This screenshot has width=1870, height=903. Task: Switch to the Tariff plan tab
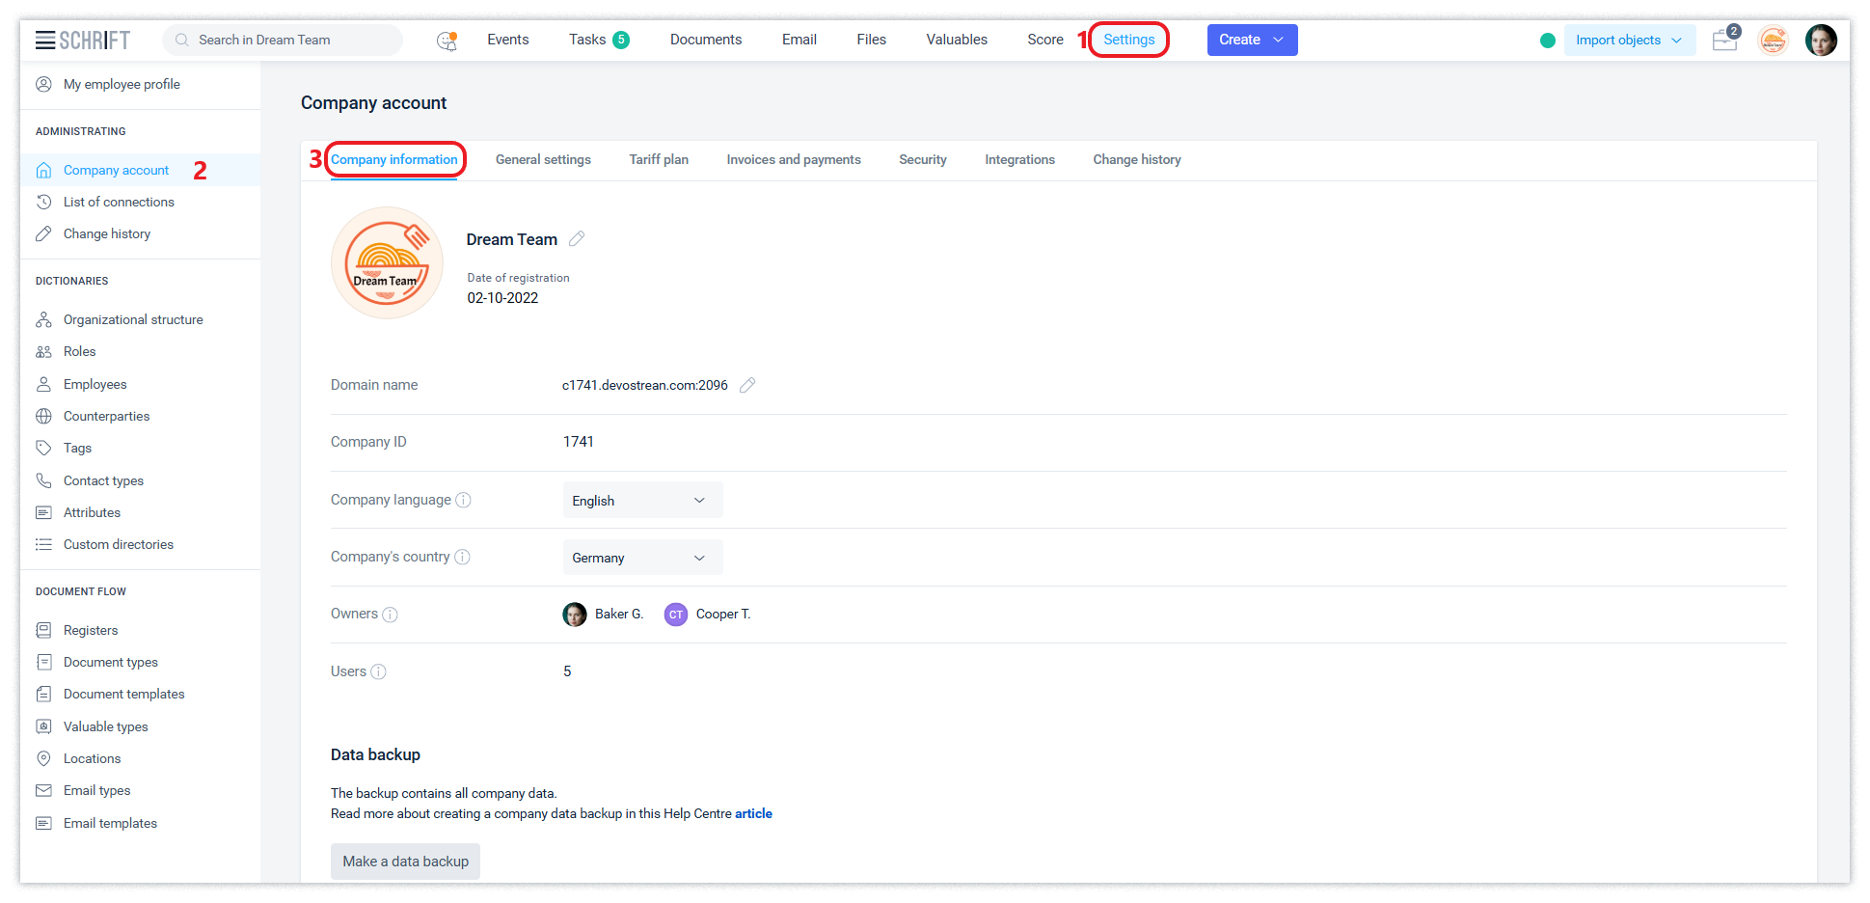tap(659, 160)
